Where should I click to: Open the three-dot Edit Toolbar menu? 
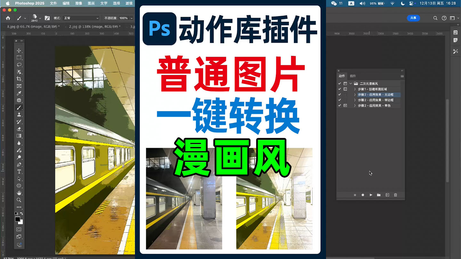19,207
